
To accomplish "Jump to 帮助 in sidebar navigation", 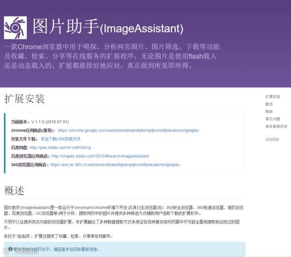I will click(x=269, y=111).
